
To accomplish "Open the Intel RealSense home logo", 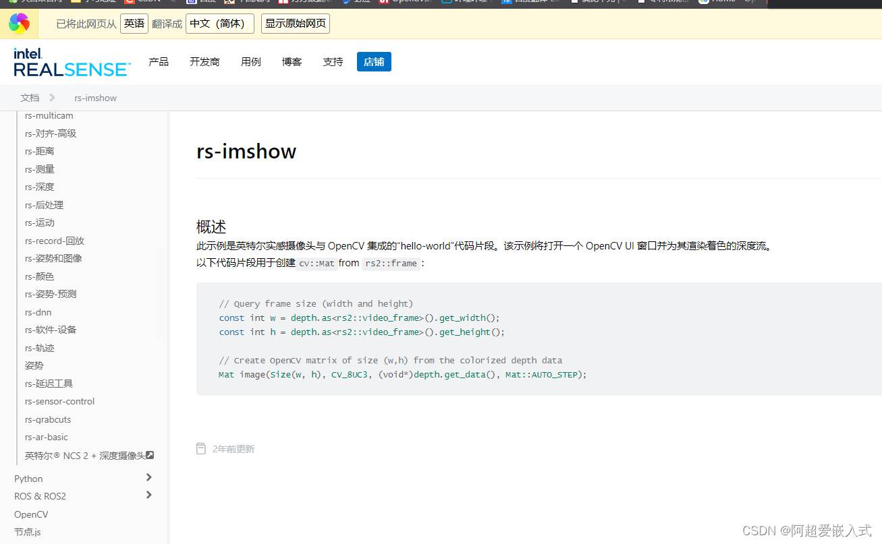I will pyautogui.click(x=72, y=62).
